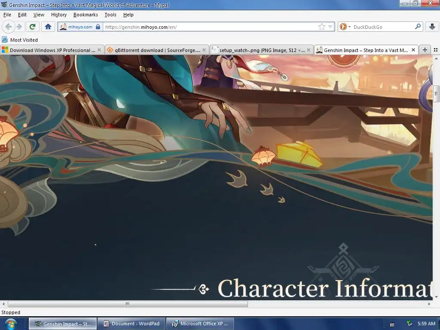Open the Tools menu

click(110, 15)
